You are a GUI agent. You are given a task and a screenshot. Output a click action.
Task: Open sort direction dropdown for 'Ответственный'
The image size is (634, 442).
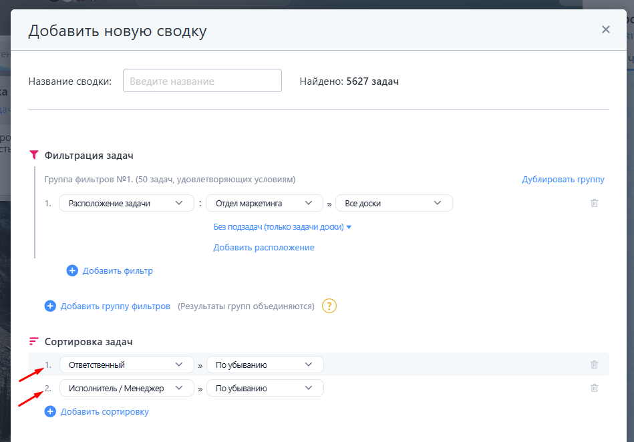[x=265, y=365]
